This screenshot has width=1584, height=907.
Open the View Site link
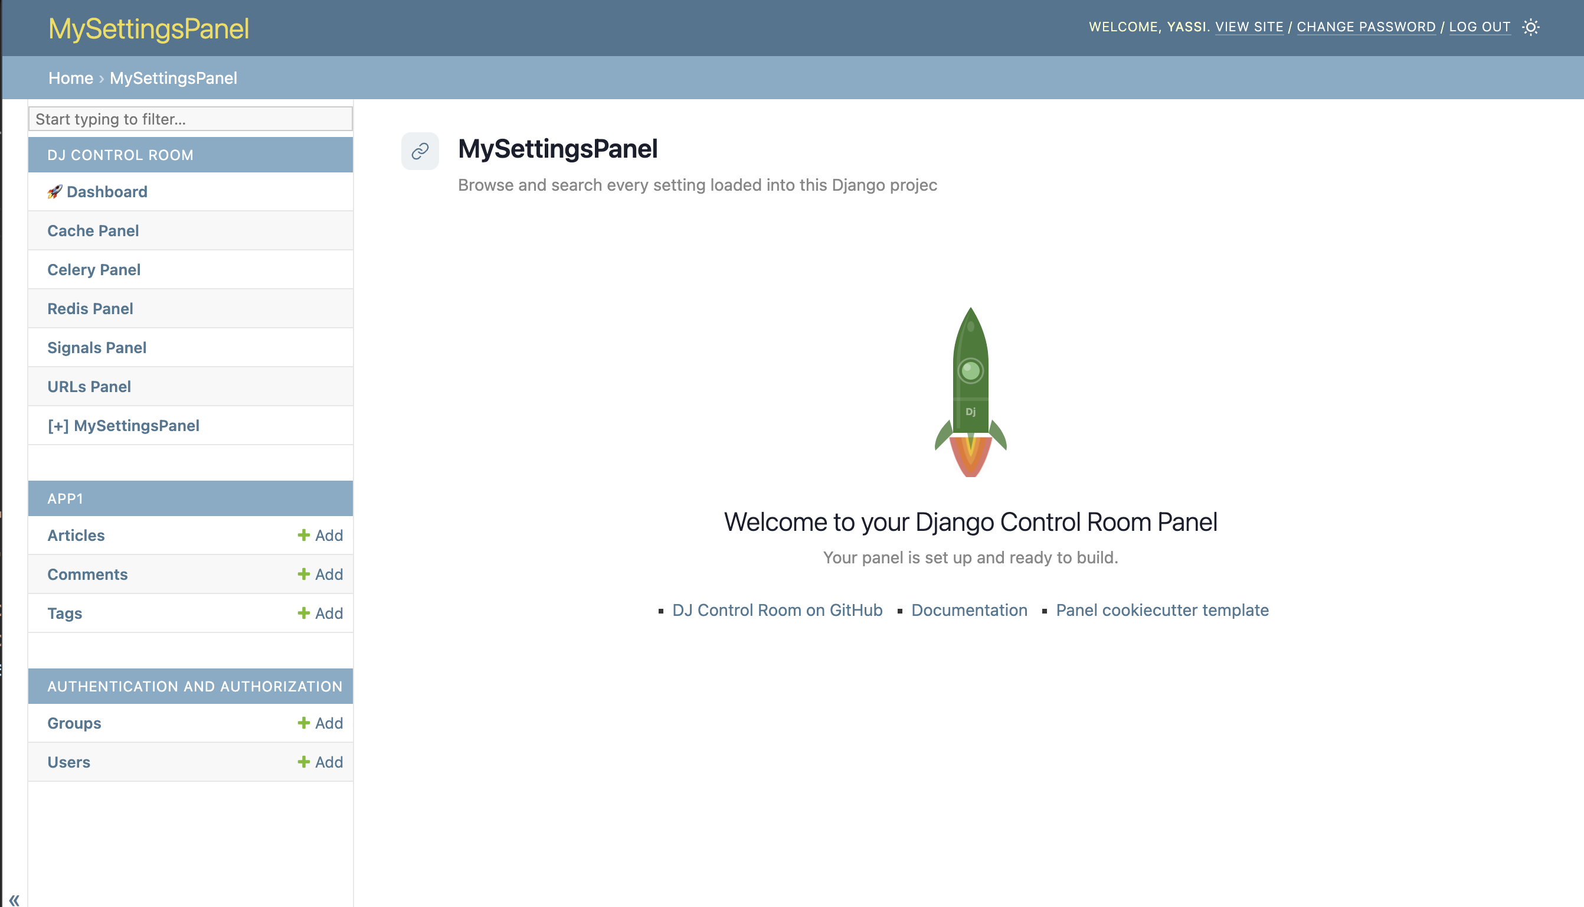(1249, 27)
